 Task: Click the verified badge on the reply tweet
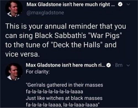pyautogui.click(x=108, y=65)
